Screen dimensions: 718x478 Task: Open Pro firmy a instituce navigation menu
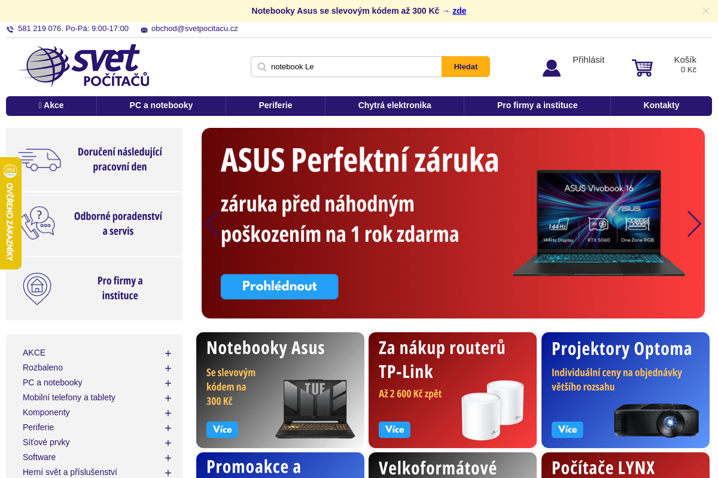click(x=537, y=106)
